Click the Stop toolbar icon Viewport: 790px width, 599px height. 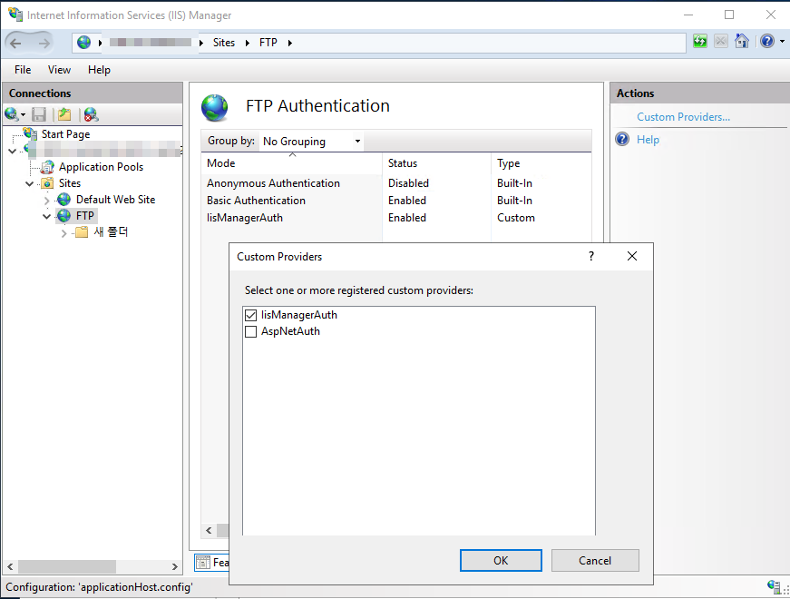(x=721, y=42)
